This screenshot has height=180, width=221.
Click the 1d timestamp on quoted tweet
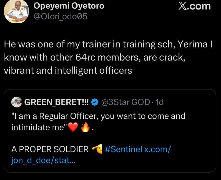[160, 101]
